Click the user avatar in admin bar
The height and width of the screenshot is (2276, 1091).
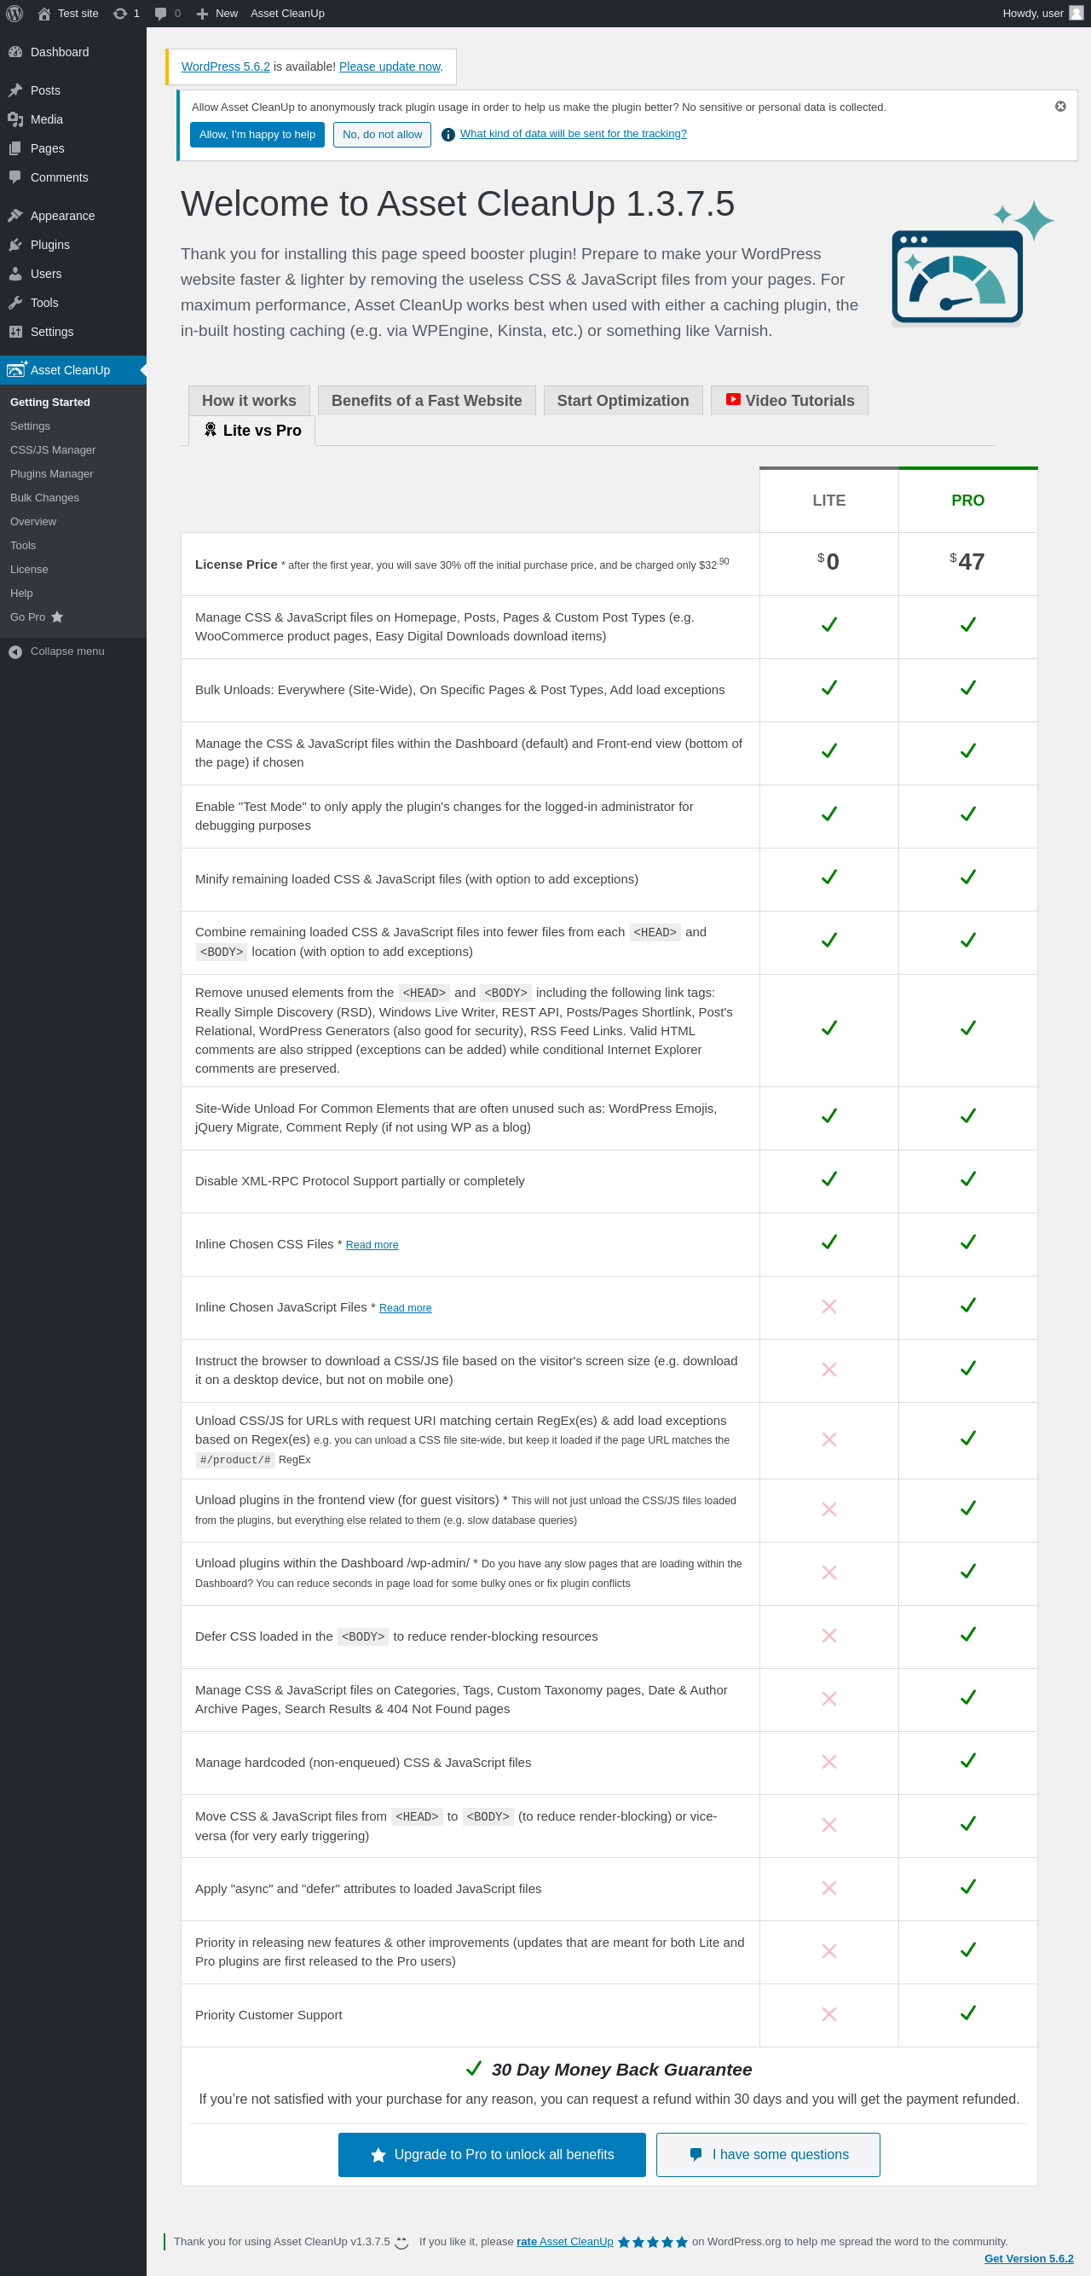coord(1076,14)
